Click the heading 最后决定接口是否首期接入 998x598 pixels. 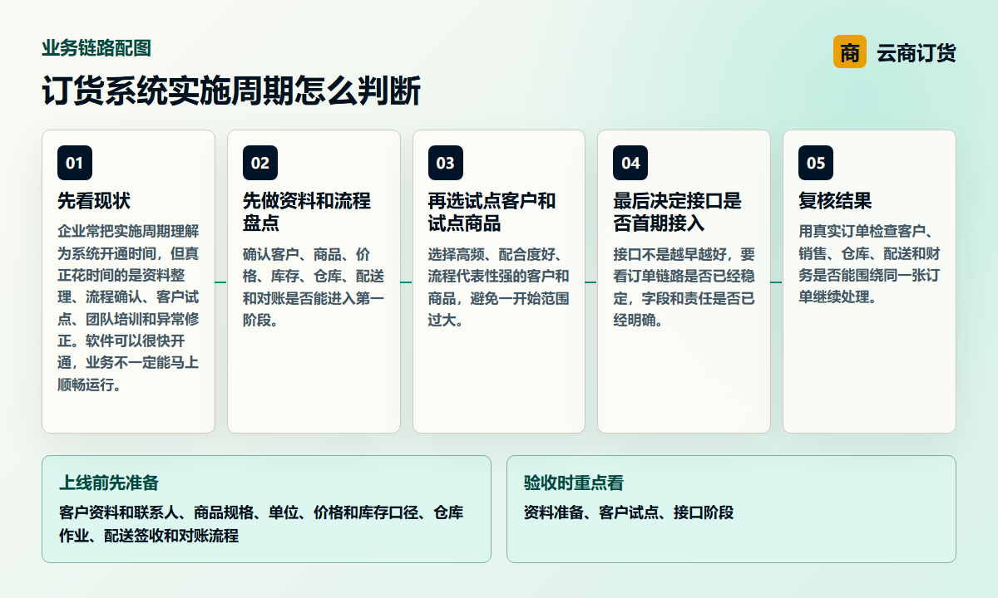[677, 212]
